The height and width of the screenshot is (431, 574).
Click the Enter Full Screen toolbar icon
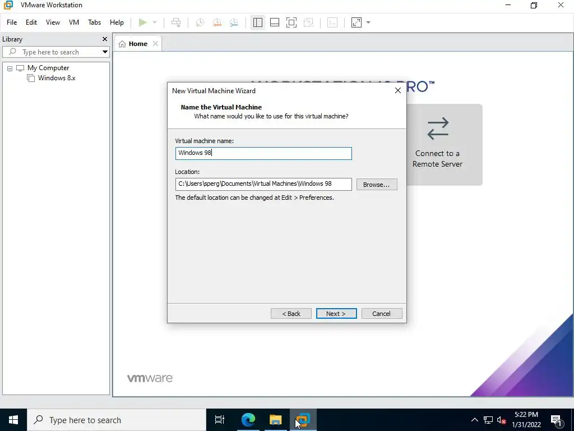(x=291, y=22)
